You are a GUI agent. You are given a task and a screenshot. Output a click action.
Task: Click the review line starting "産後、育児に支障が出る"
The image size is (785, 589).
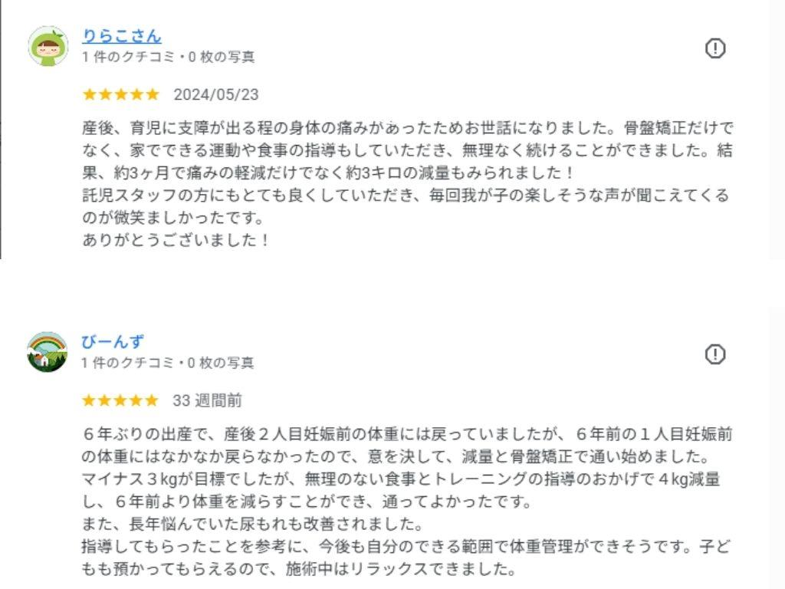pos(406,128)
